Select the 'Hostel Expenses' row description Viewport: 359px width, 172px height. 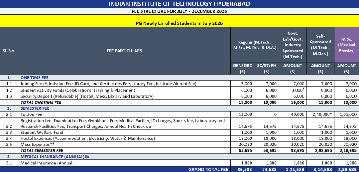click(x=88, y=138)
